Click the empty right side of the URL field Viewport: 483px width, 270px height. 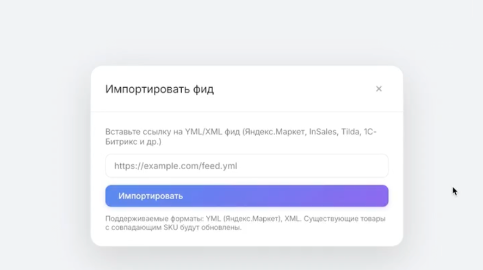coord(324,166)
